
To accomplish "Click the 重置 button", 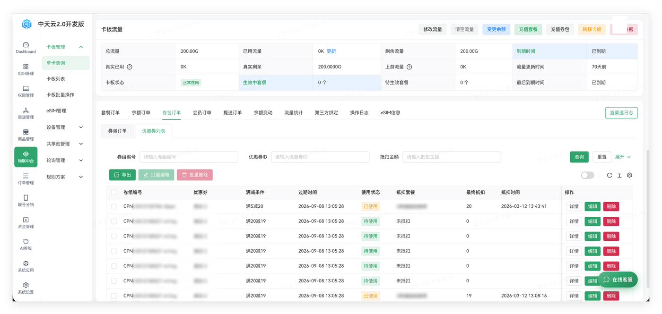I will [602, 157].
